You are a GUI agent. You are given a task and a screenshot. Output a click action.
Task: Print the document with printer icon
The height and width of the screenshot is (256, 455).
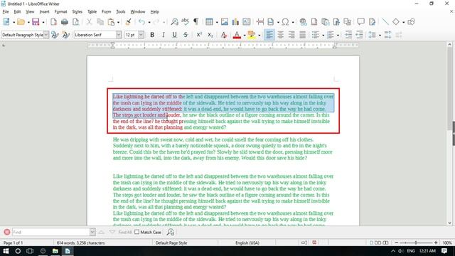(65, 22)
